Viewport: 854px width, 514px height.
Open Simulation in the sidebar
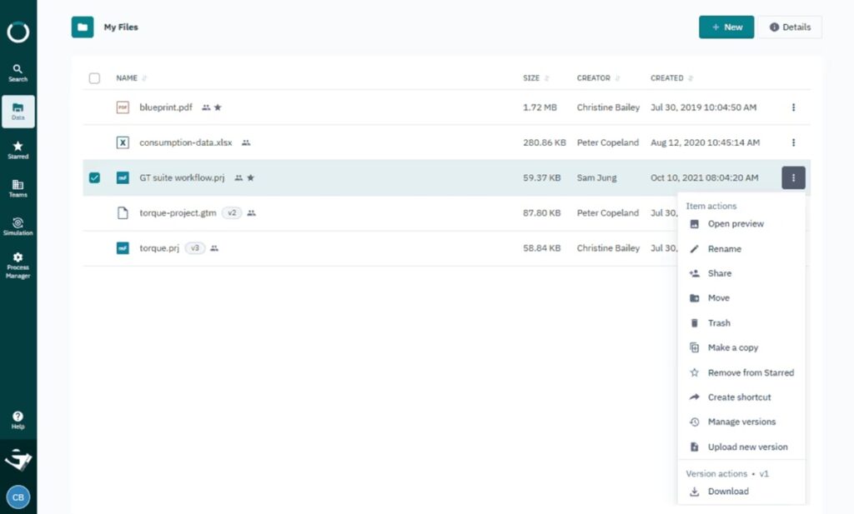coord(18,227)
